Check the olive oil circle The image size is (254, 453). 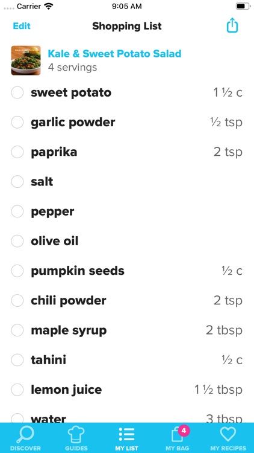click(17, 241)
